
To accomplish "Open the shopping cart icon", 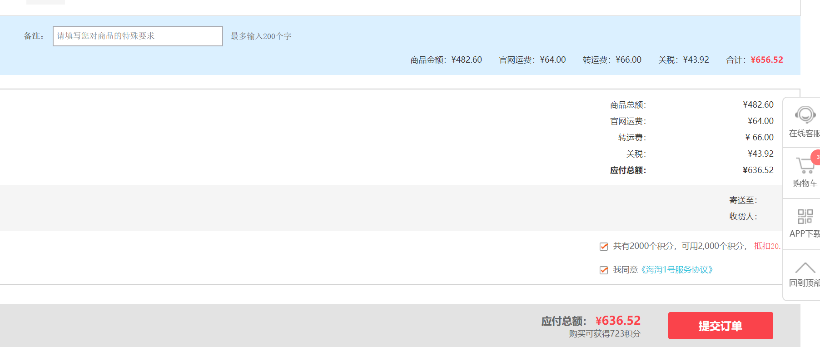I will (x=805, y=165).
